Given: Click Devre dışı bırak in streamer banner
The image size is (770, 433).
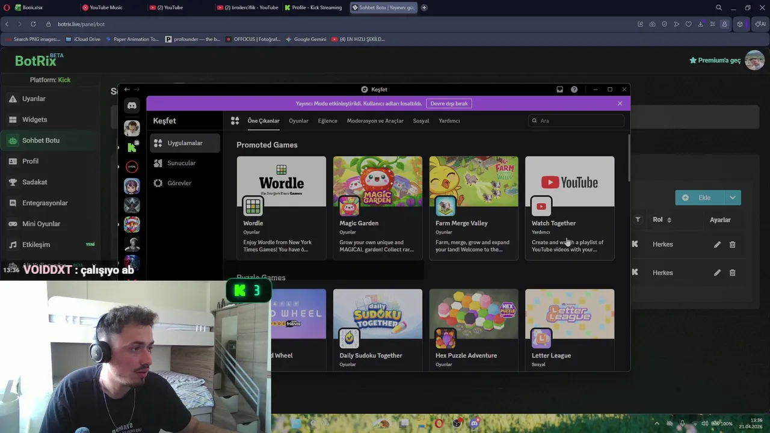Looking at the screenshot, I should (449, 103).
